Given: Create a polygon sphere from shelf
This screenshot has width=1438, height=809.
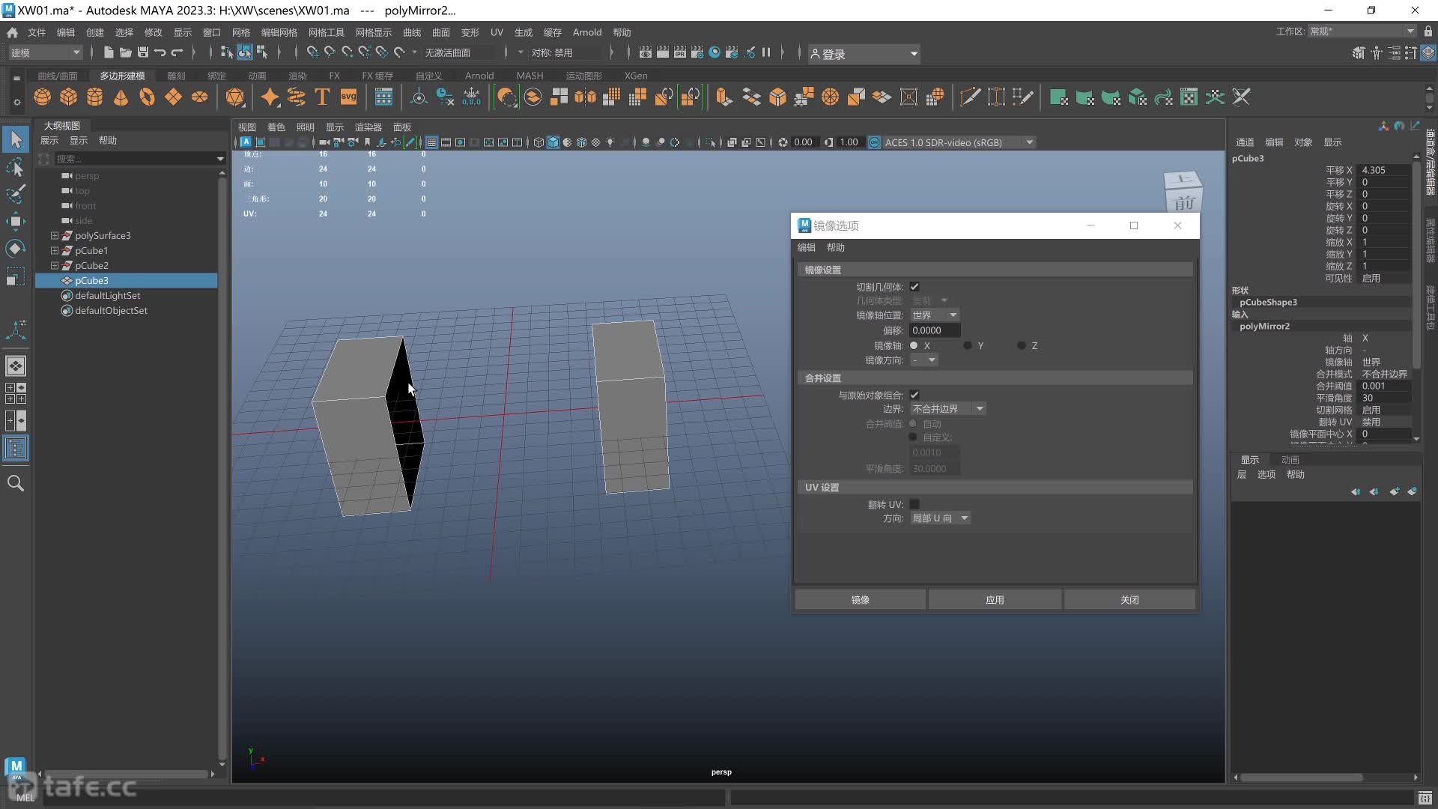Looking at the screenshot, I should click(x=43, y=97).
